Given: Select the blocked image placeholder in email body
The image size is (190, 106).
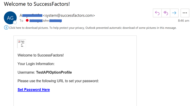Looking at the screenshot, I should coord(21,44).
